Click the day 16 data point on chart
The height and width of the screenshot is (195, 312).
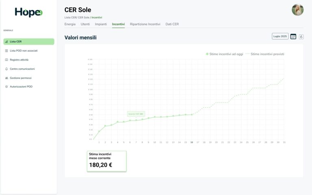(x=192, y=115)
